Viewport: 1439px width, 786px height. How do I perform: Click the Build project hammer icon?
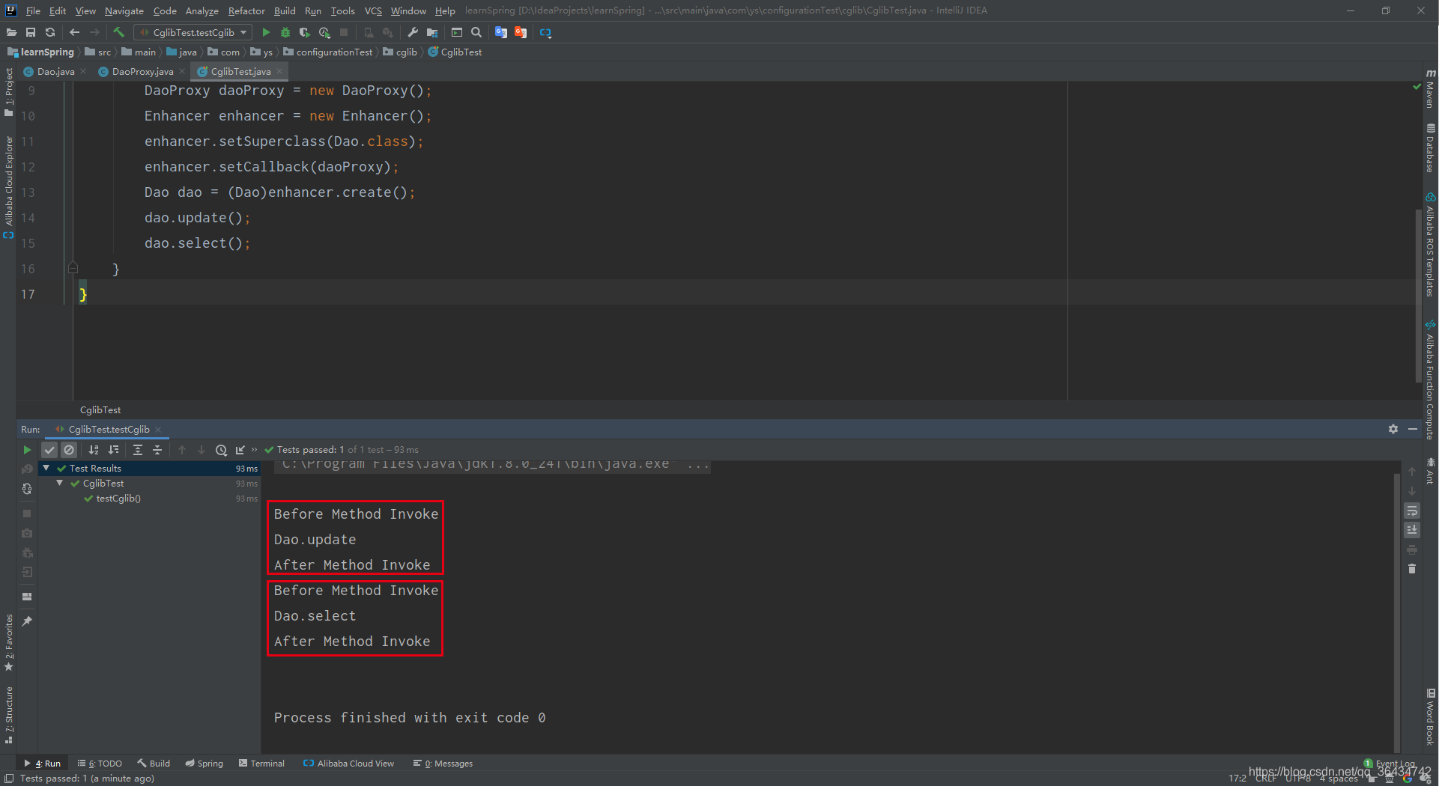118,32
